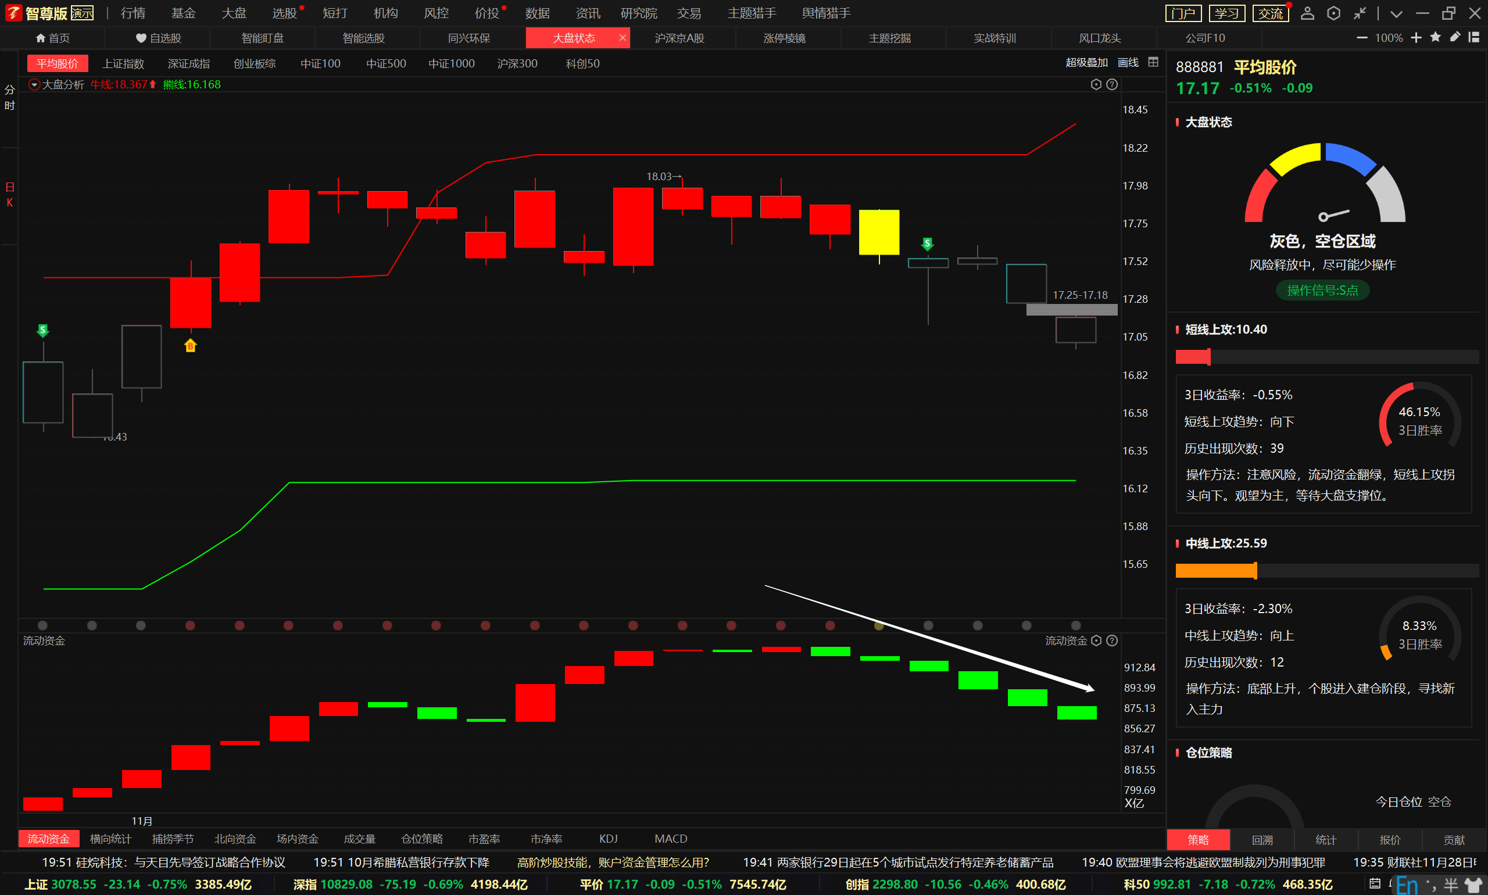Select 深证成指 index
1488x895 pixels.
189,63
